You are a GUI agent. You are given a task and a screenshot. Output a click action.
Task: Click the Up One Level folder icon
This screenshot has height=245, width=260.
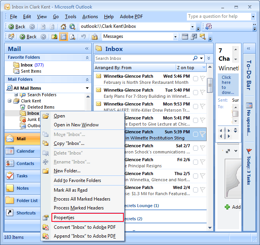(54, 37)
